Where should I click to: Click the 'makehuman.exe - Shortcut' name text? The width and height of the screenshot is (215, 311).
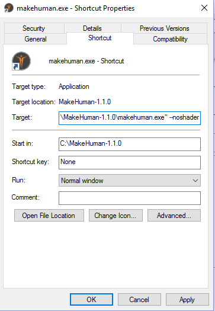tap(86, 61)
